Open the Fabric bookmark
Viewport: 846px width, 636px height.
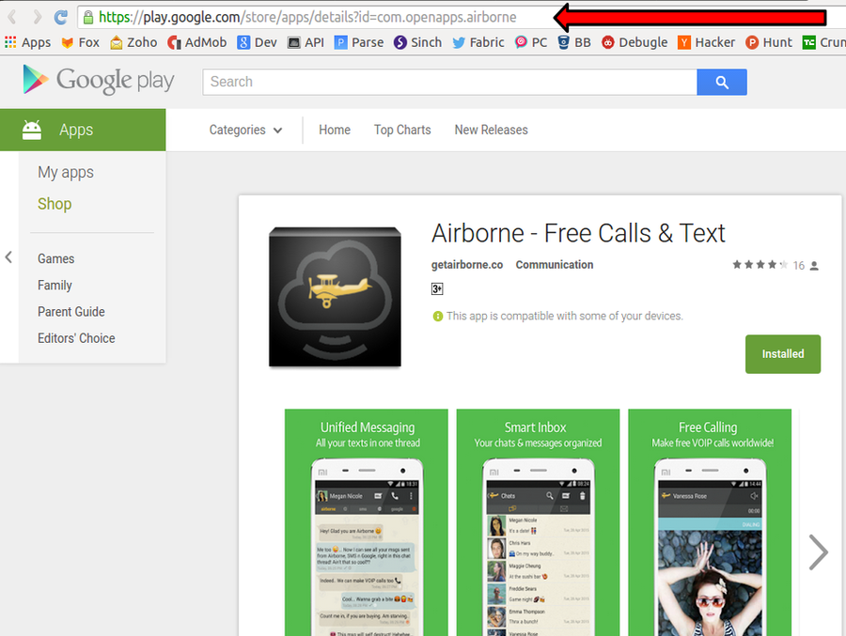click(x=478, y=42)
